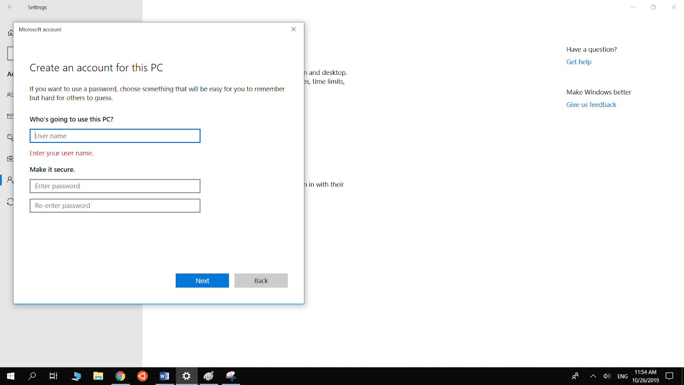Click the Settings gear taskbar icon
This screenshot has height=385, width=684.
186,376
